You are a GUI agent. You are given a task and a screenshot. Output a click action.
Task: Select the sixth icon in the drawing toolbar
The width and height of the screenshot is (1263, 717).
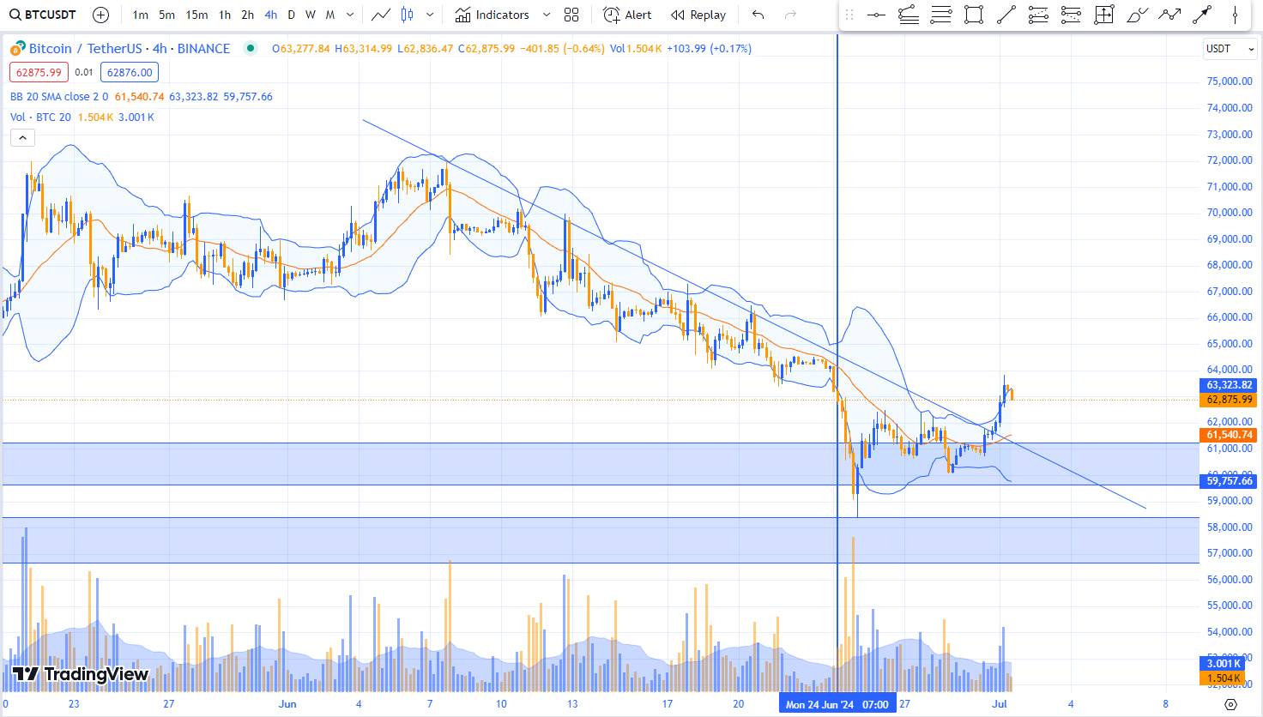tap(1038, 15)
